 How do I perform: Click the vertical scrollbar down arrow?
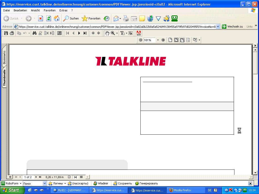point(255,173)
